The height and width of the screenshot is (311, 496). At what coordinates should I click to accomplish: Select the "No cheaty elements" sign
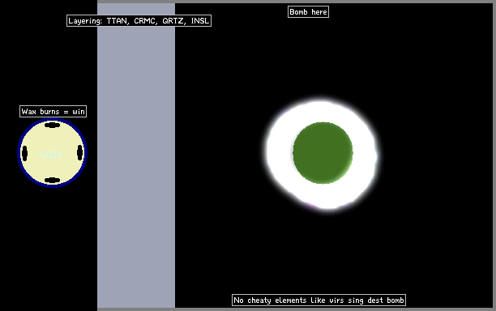[319, 300]
